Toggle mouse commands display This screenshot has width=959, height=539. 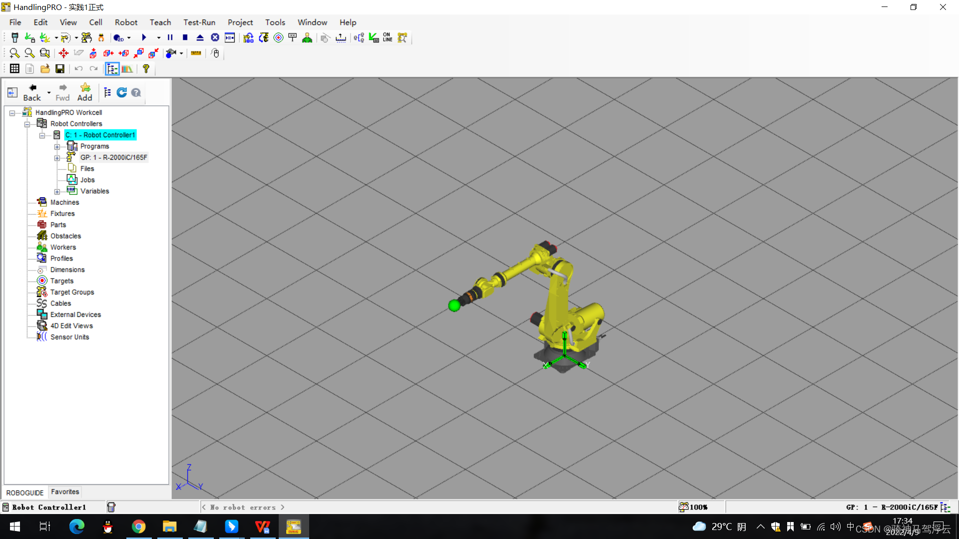(x=215, y=53)
